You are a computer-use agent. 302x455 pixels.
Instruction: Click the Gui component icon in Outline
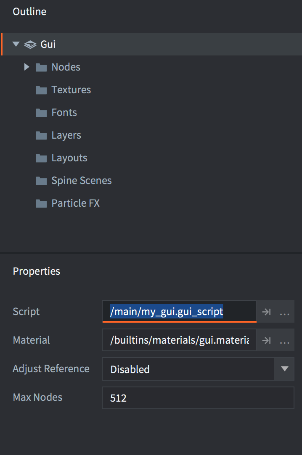(30, 45)
